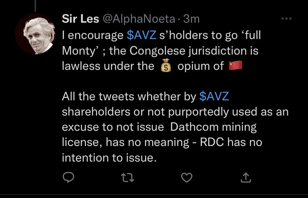Click the money bag emoji
The image size is (308, 198).
[x=166, y=66]
